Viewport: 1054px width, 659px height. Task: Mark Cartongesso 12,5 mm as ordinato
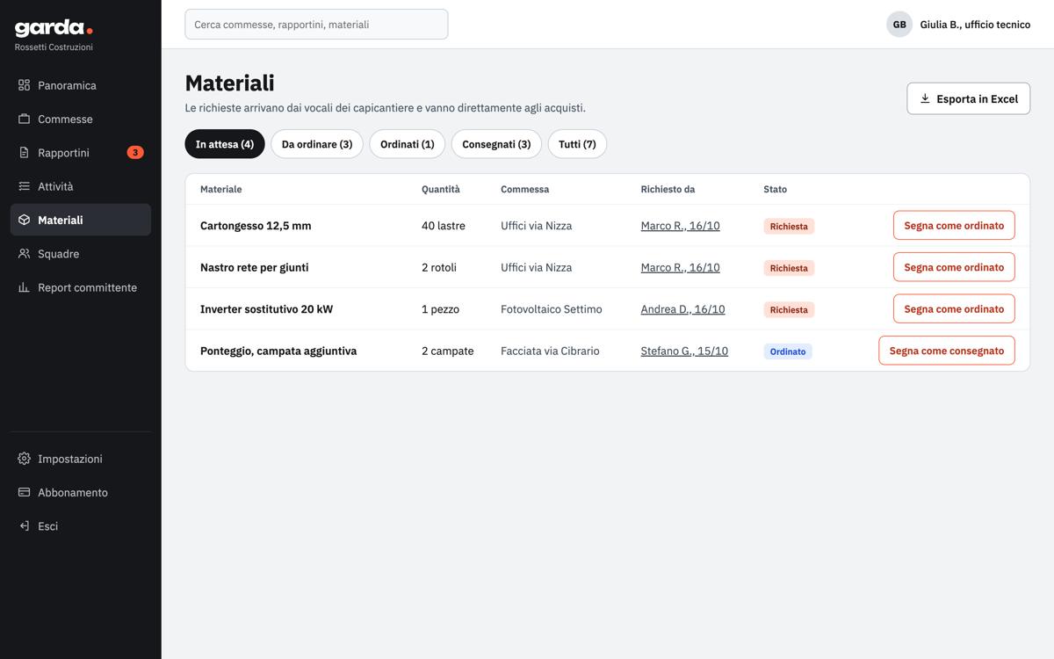(x=954, y=225)
